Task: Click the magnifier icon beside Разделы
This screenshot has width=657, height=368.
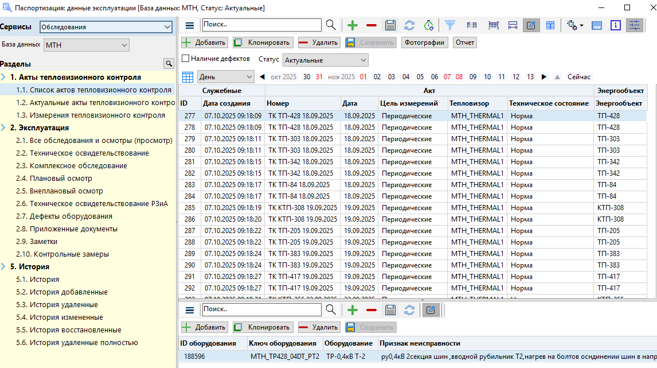Action: pyautogui.click(x=169, y=64)
